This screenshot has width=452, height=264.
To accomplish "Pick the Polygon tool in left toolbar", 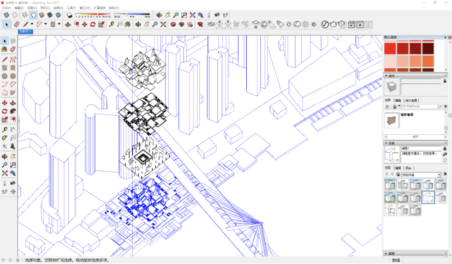I will tap(13, 76).
